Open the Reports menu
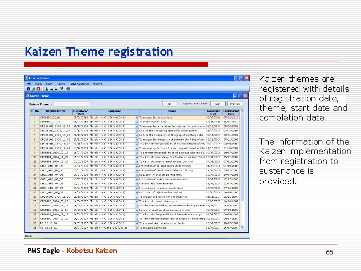This screenshot has height=271, width=361. pyautogui.click(x=61, y=84)
